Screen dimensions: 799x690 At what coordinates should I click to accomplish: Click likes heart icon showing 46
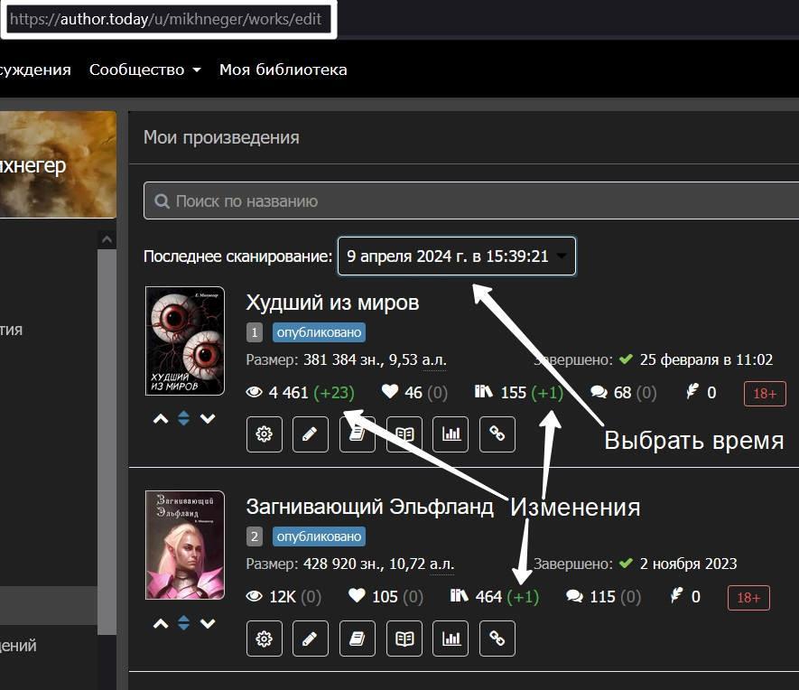[x=390, y=391]
